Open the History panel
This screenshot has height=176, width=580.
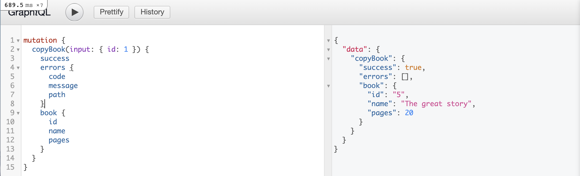click(x=152, y=12)
